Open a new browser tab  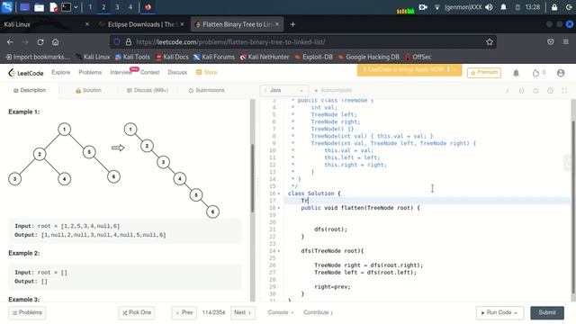coord(292,24)
